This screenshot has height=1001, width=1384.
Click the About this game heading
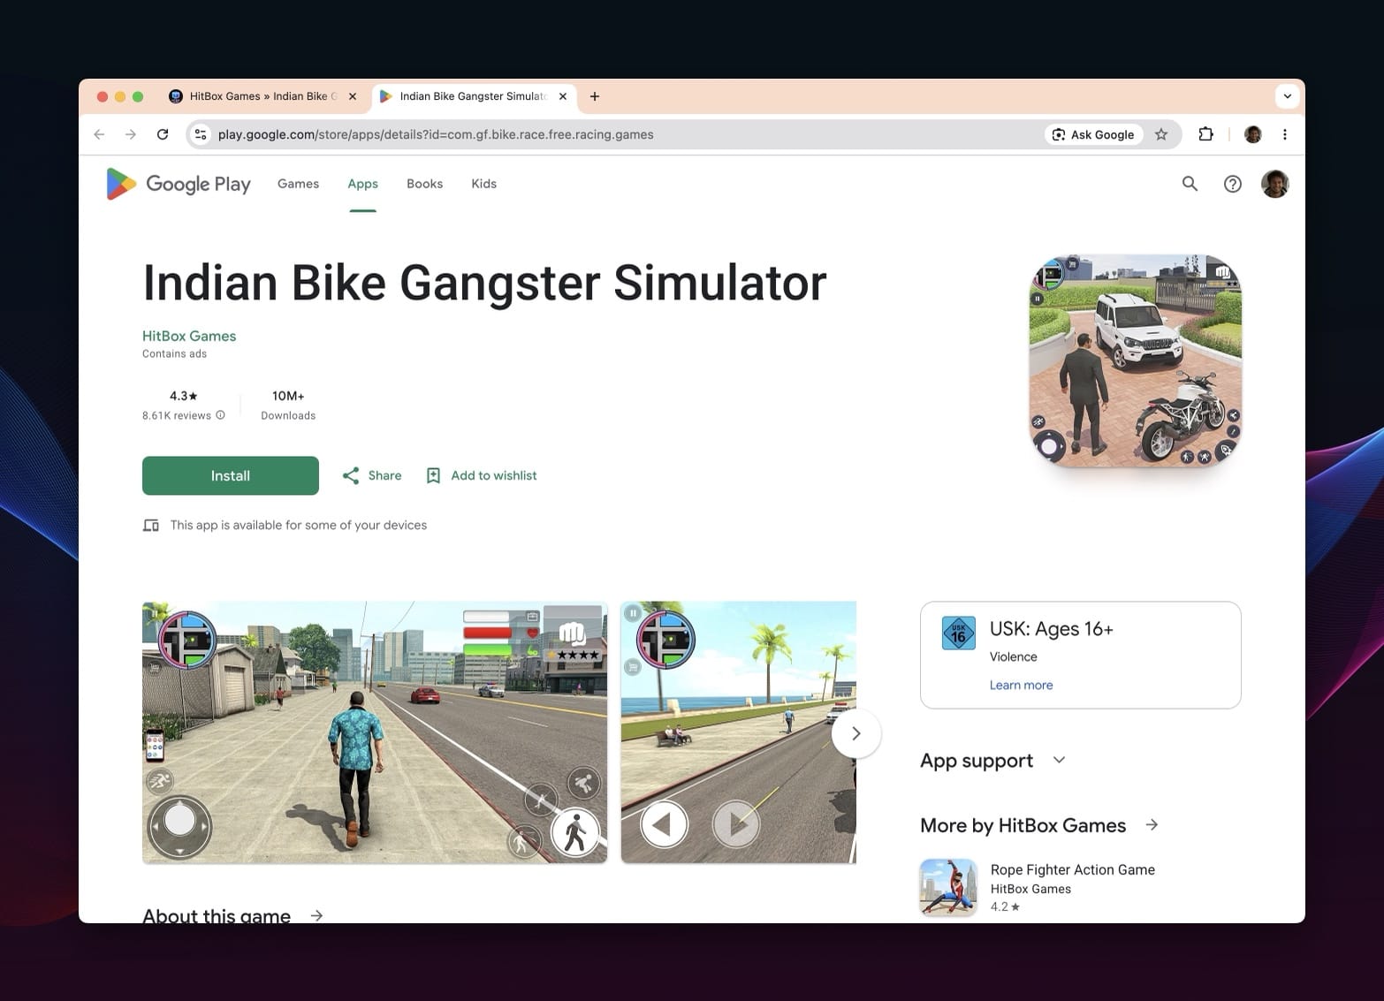[x=217, y=915]
